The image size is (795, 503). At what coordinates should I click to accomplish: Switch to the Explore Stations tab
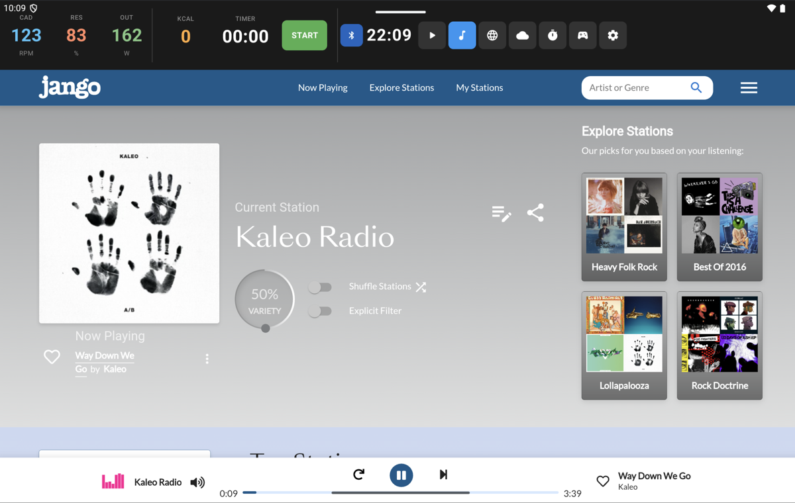pyautogui.click(x=401, y=87)
